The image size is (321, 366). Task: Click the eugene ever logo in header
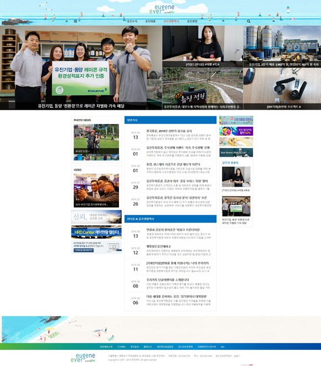(x=162, y=9)
